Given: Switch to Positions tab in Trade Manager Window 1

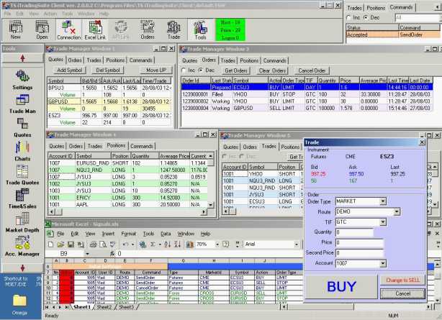Looking at the screenshot, I should click(115, 60).
